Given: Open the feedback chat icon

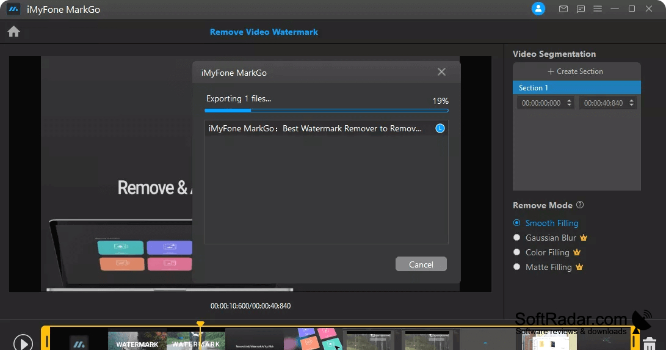Looking at the screenshot, I should (581, 9).
